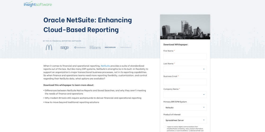Open the Primary ERP/EPM System dropdown
265x132 pixels.
coord(185,107)
